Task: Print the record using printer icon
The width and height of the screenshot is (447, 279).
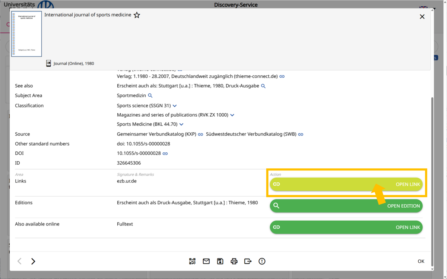Action: (x=234, y=262)
